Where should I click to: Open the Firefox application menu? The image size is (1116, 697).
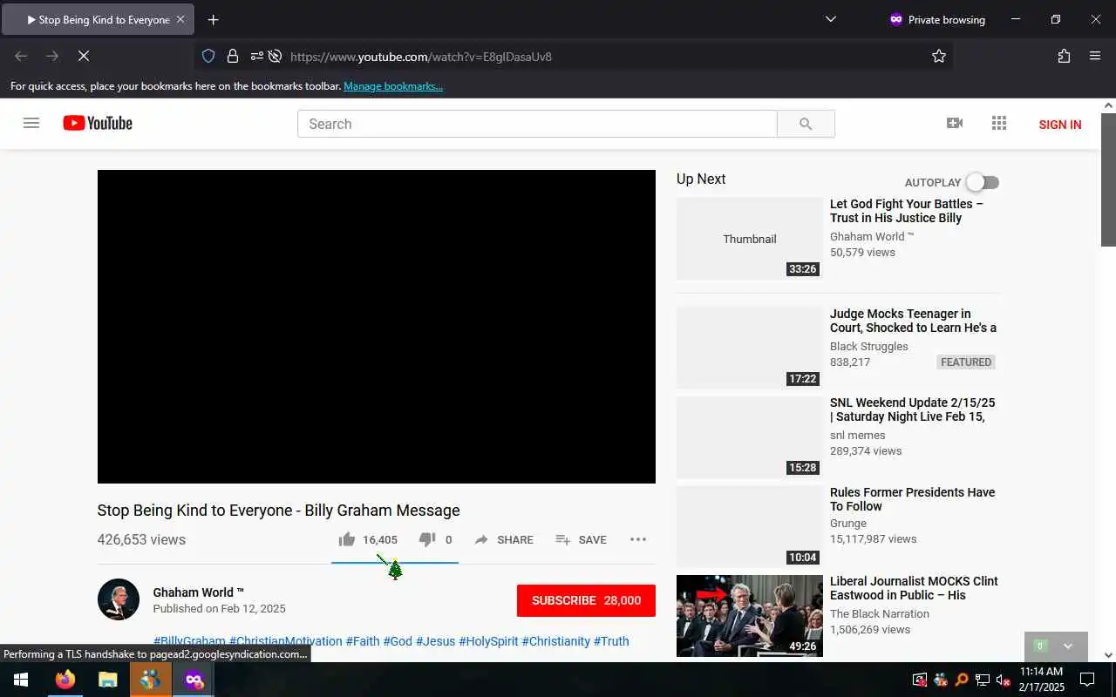pos(1095,57)
